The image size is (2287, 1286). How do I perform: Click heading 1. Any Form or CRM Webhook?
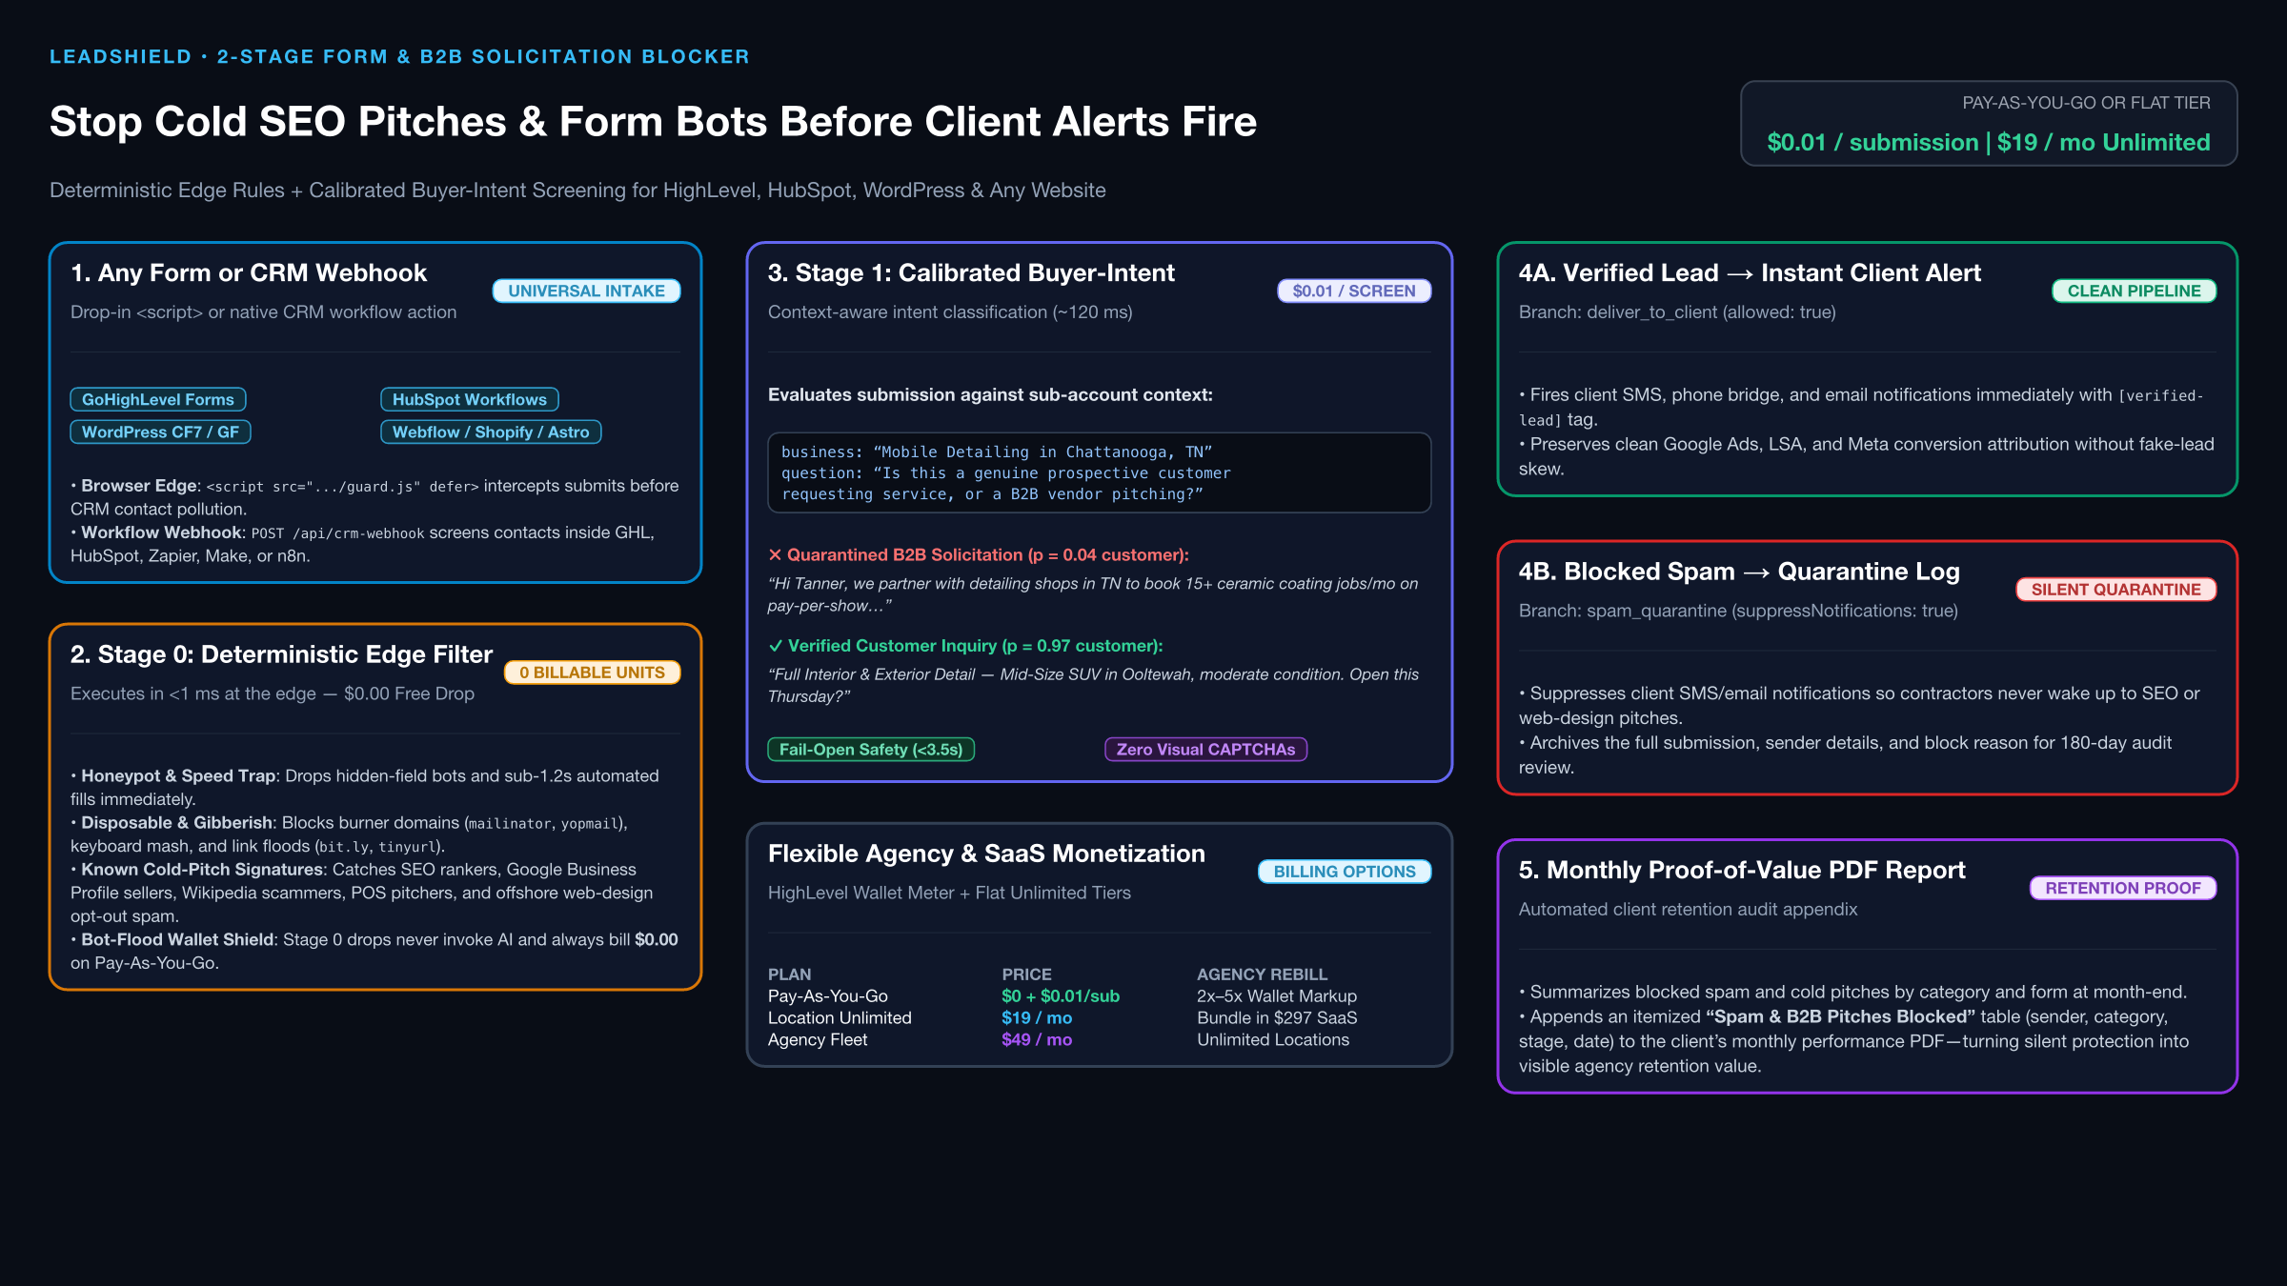[249, 272]
